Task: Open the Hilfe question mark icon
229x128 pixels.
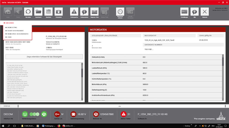Action: [194, 12]
